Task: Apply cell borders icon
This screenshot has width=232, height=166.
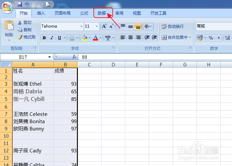Action: pyautogui.click(x=72, y=38)
